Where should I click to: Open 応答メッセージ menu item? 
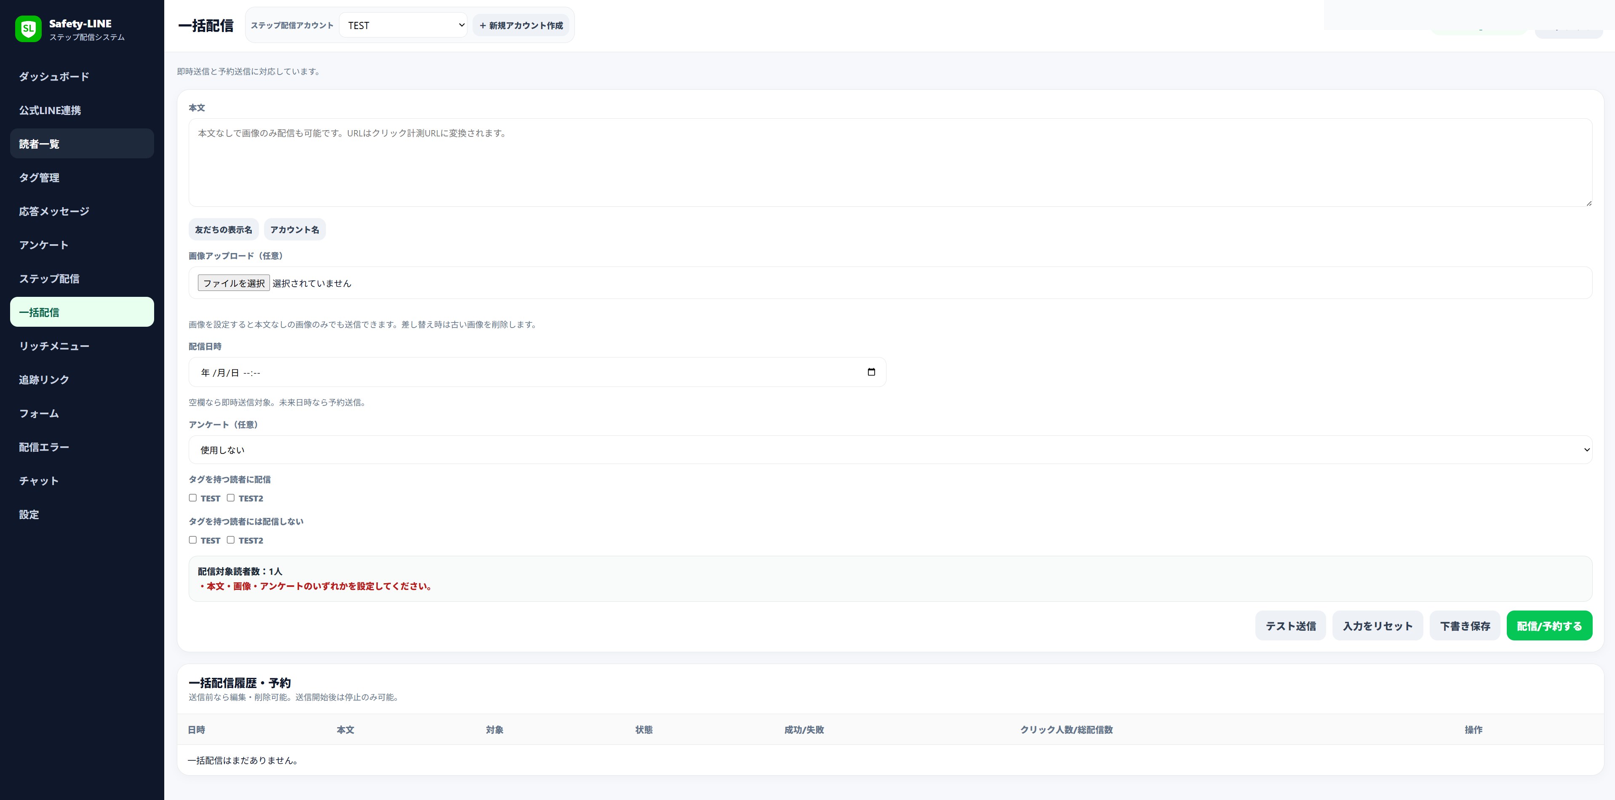82,211
